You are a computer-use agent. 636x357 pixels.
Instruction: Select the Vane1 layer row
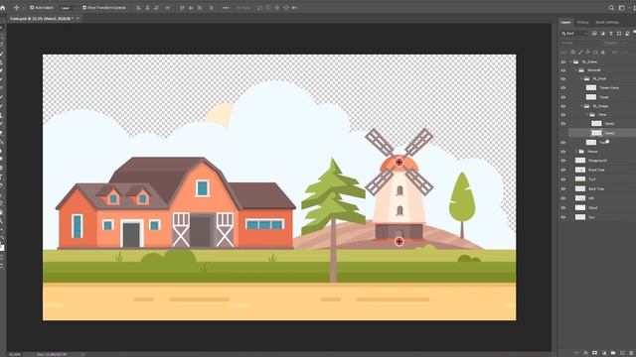[602, 123]
